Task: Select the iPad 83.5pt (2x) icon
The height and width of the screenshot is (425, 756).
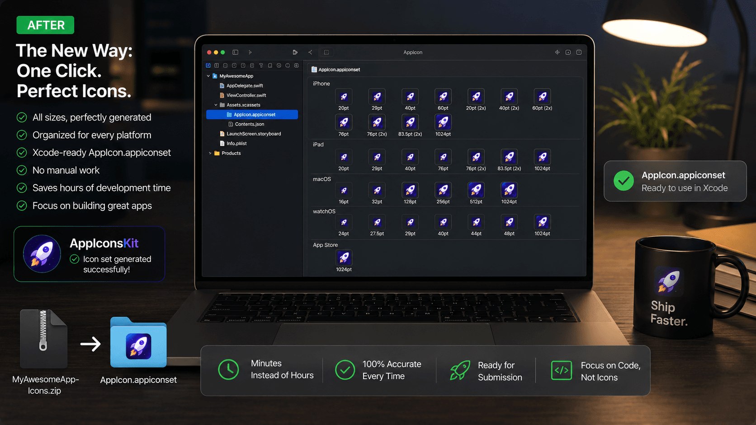Action: [509, 157]
